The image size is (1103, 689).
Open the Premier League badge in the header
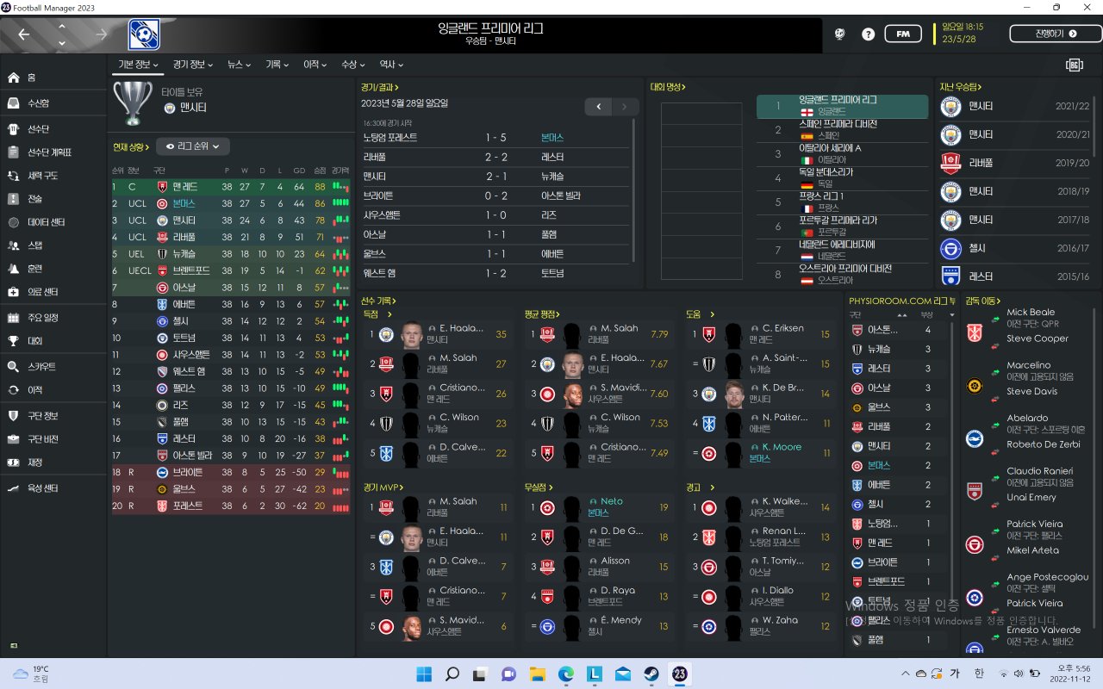[x=144, y=34]
